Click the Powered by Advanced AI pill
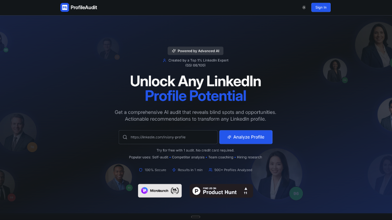Image resolution: width=392 pixels, height=220 pixels. 196,51
